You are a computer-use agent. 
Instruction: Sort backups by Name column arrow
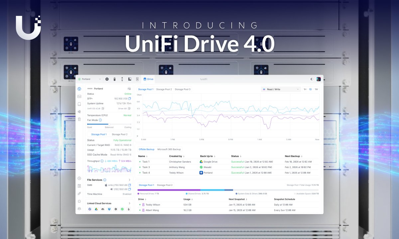click(x=147, y=156)
